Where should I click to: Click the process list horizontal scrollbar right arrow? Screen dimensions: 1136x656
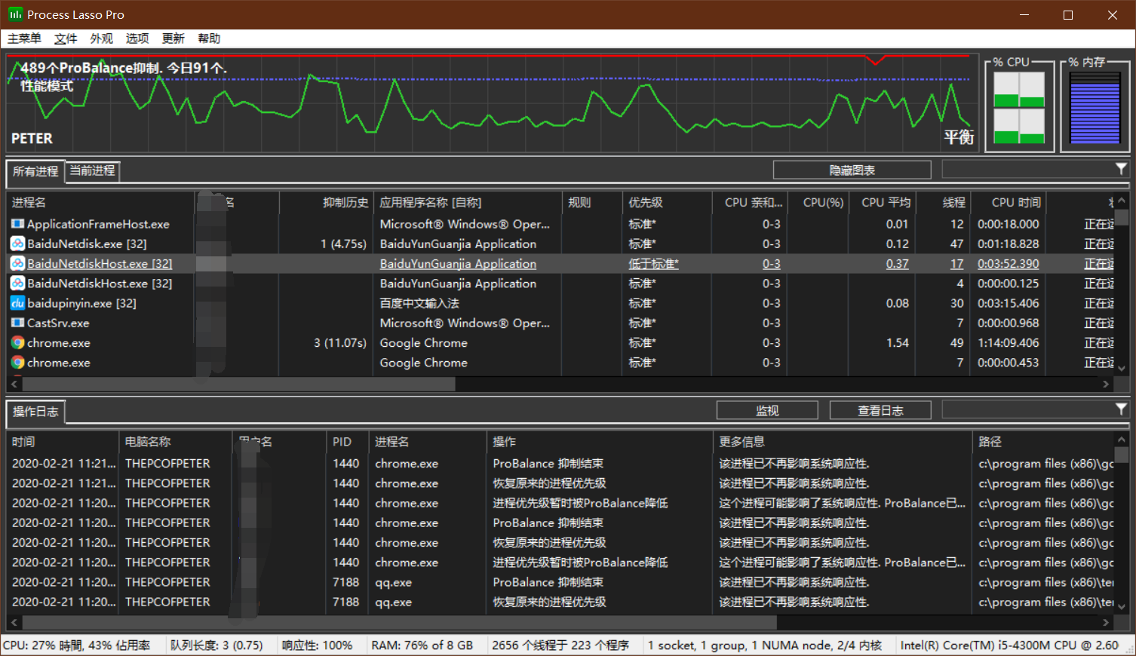coord(1106,384)
